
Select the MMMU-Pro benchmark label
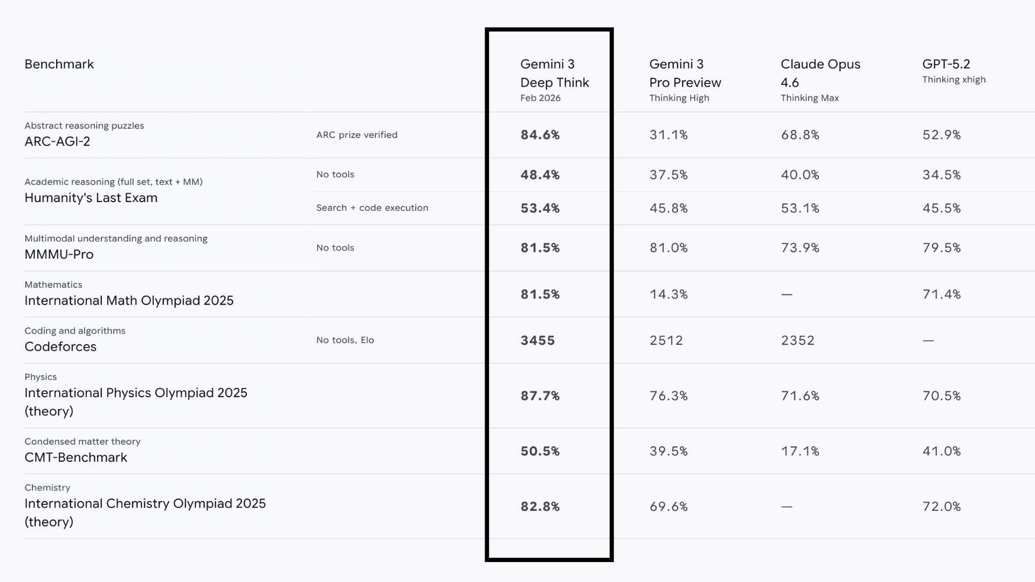[59, 254]
